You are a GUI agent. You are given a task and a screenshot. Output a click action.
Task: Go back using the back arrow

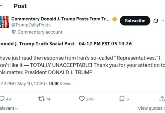pos(1,6)
